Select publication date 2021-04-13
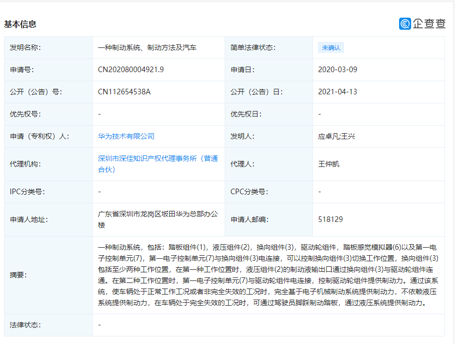Screen dimensions: 455x344 pyautogui.click(x=338, y=92)
